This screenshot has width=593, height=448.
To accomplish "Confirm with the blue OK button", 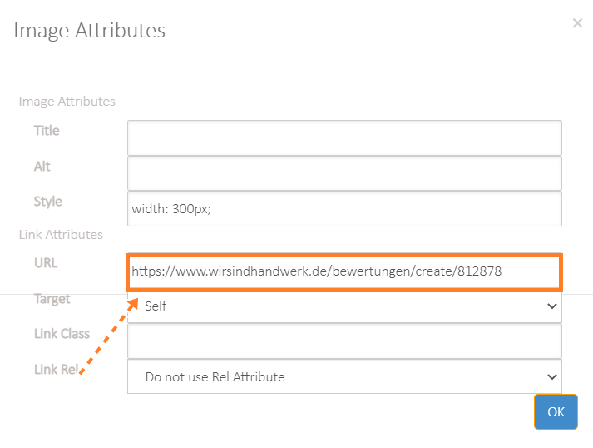I will (556, 411).
